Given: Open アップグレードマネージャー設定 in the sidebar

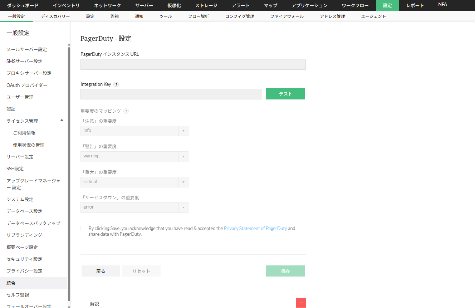Looking at the screenshot, I should click(33, 184).
